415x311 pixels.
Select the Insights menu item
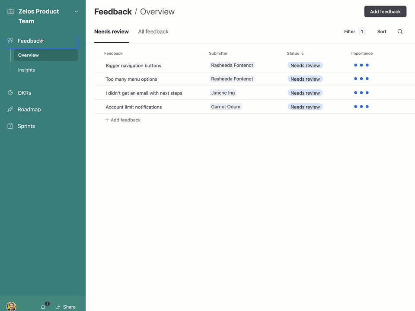[x=26, y=70]
